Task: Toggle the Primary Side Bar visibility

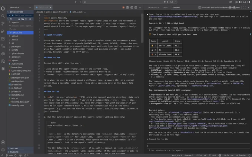Action: pos(240,2)
